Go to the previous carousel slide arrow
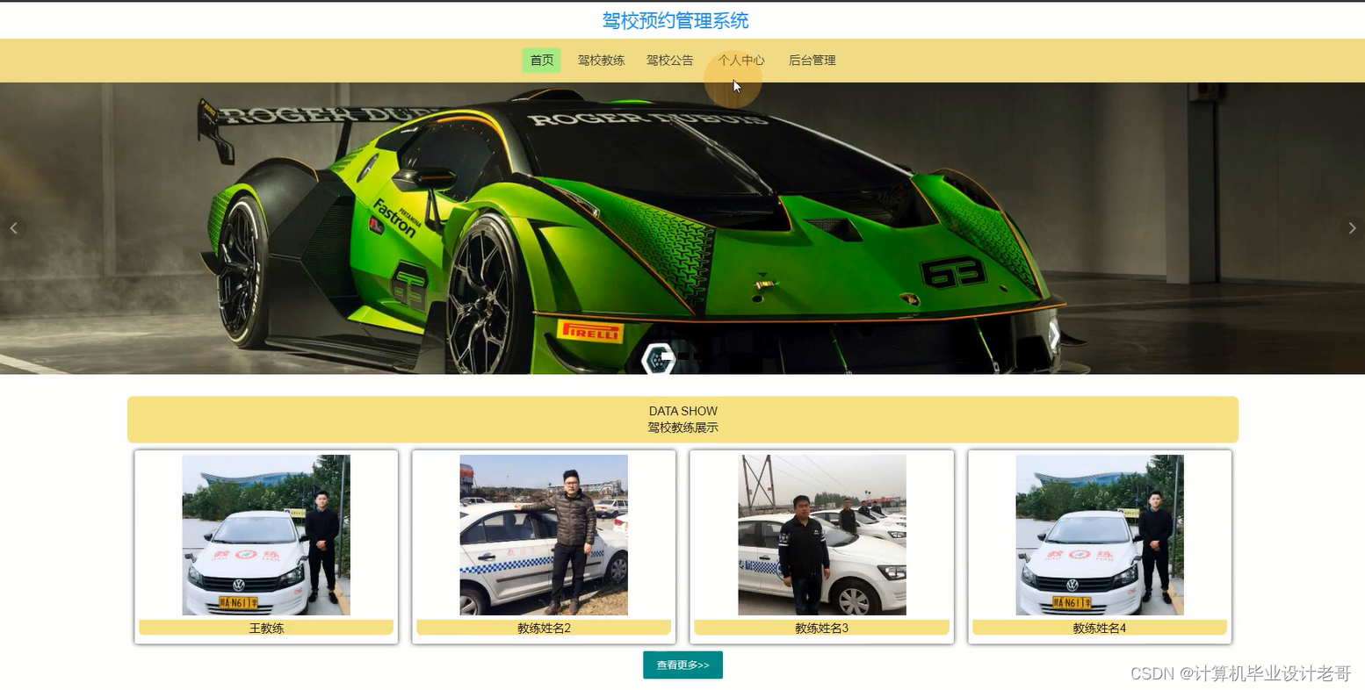This screenshot has height=690, width=1365. click(x=13, y=228)
